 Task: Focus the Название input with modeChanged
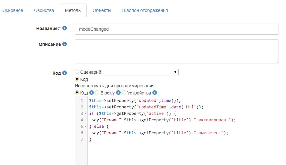(177, 29)
